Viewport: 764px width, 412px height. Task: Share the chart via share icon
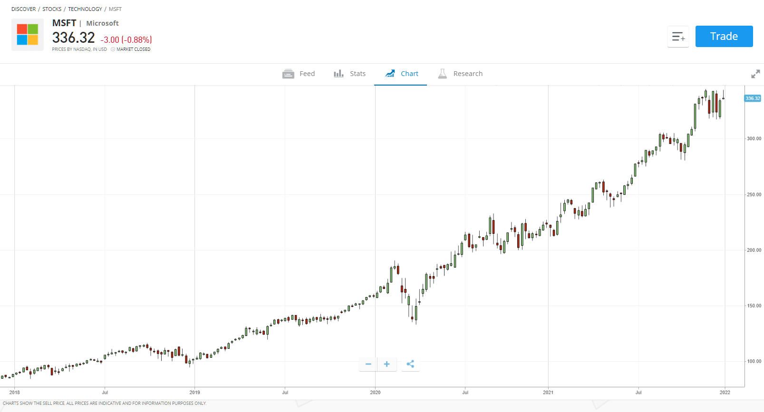(x=410, y=364)
